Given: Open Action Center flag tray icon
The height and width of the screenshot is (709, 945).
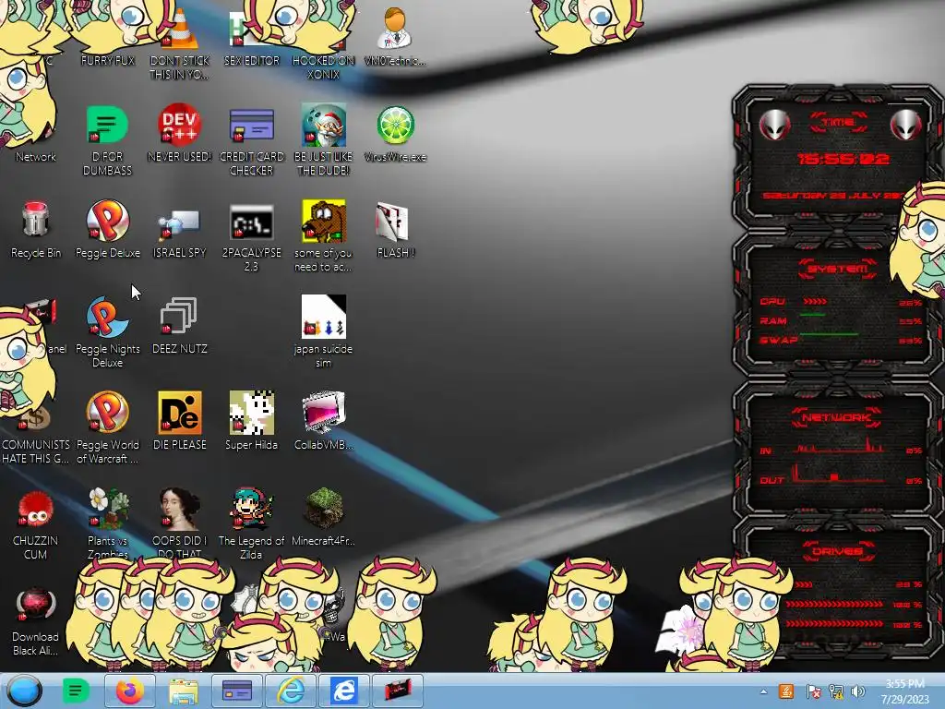Looking at the screenshot, I should tap(813, 691).
